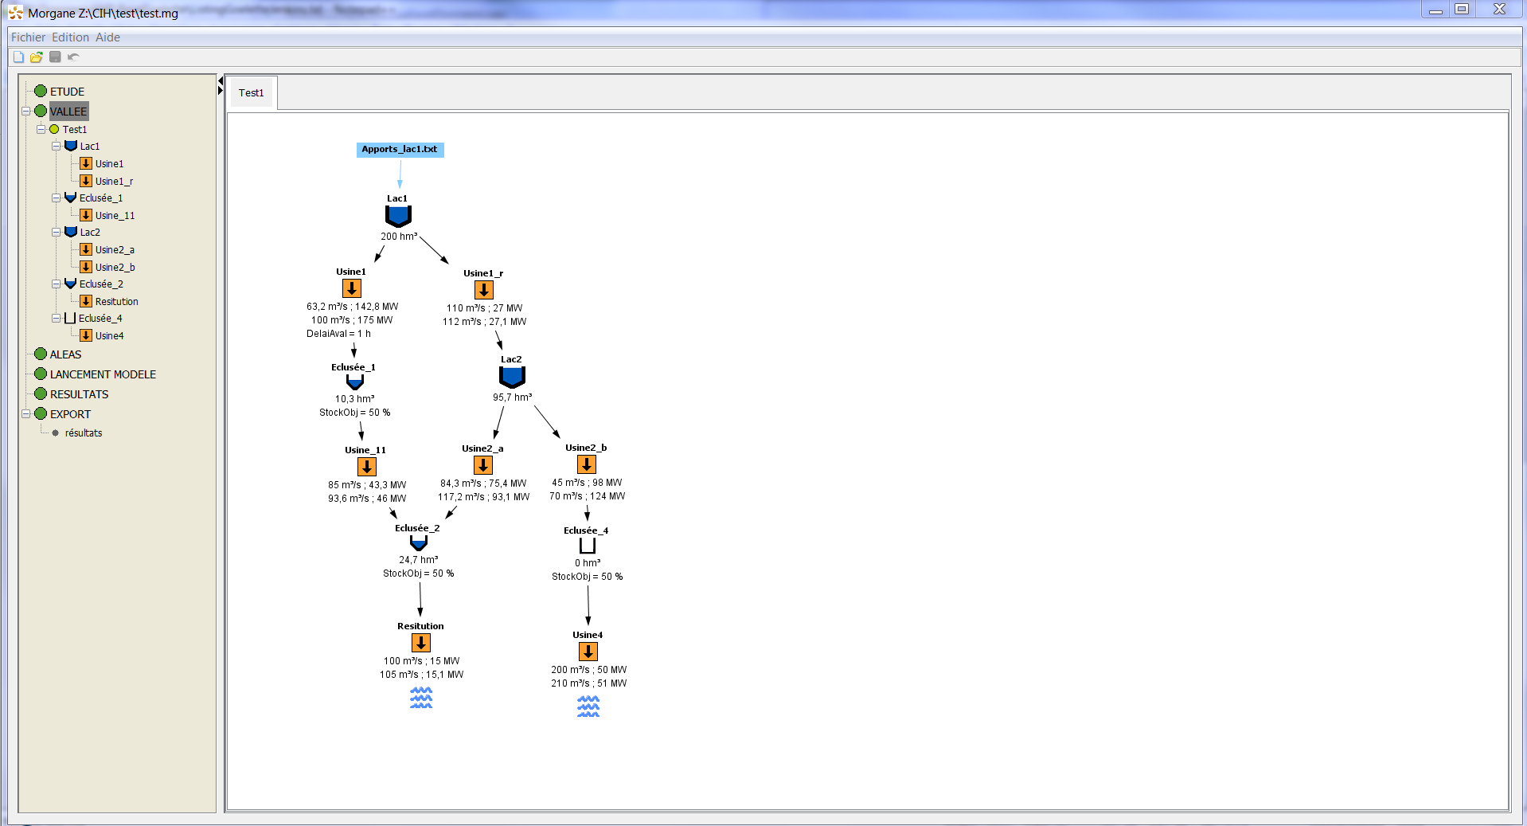Maximize the Morgane window

point(1462,10)
